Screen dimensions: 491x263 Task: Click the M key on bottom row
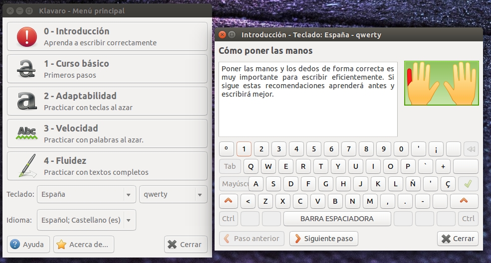point(370,201)
